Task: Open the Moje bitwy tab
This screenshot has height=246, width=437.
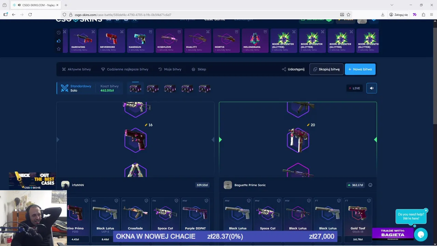Action: pyautogui.click(x=170, y=69)
